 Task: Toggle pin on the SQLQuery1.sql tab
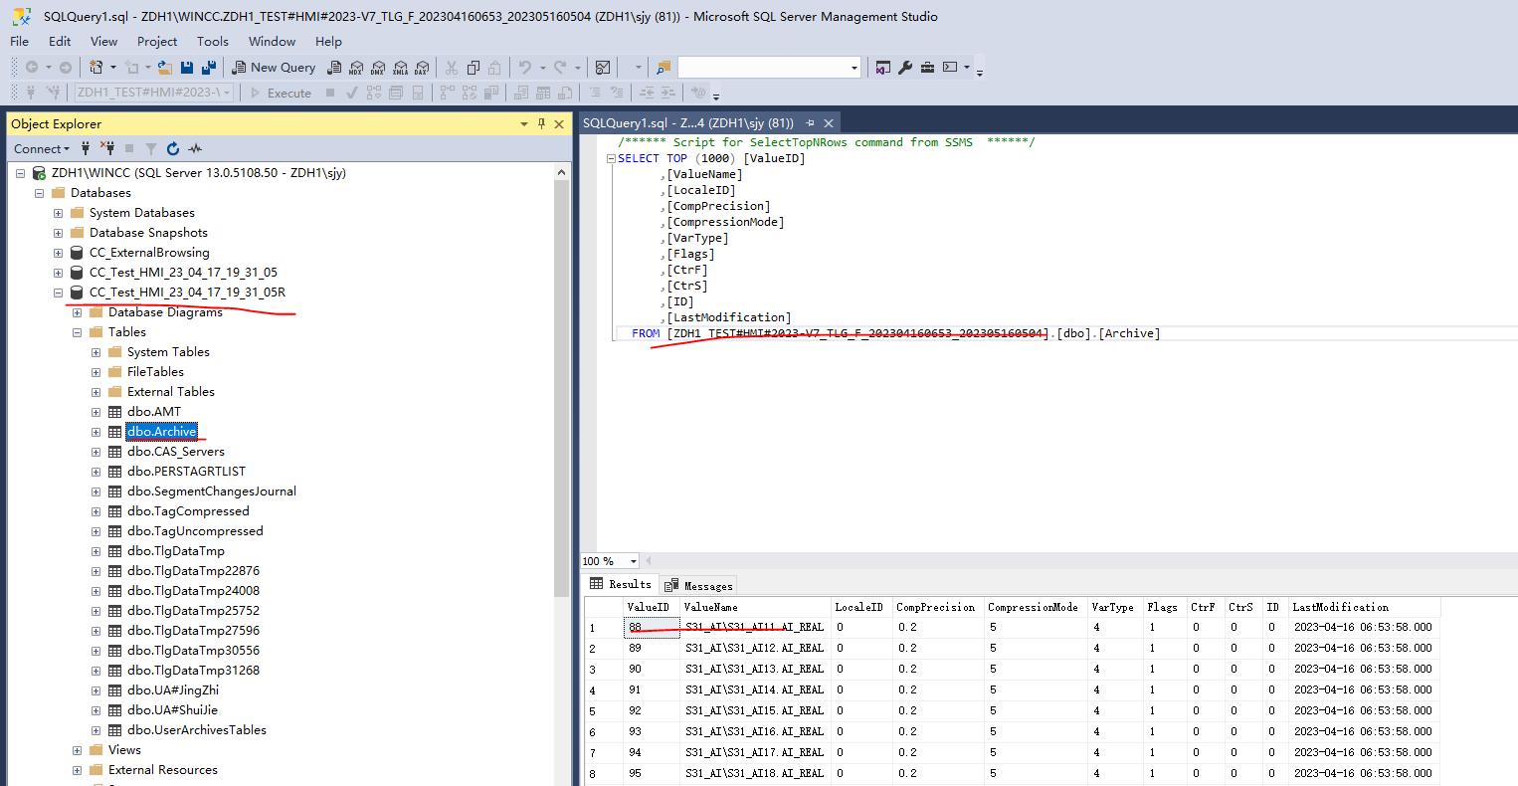810,122
